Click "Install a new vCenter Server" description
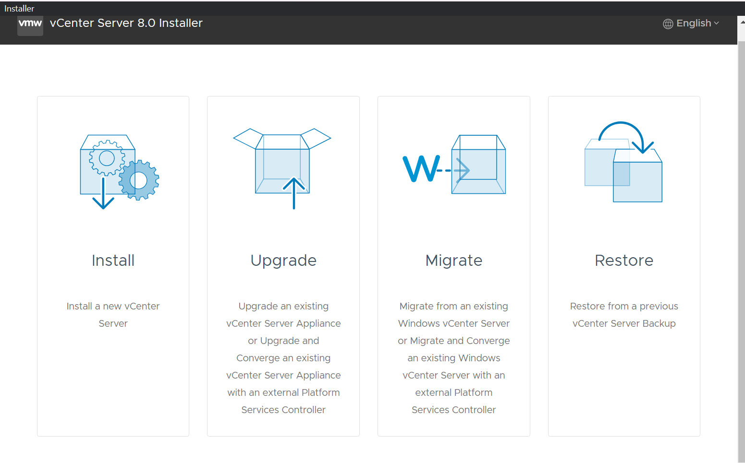The height and width of the screenshot is (463, 745). coord(113,315)
